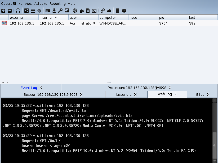Click the beacon stager x86 log line
Image resolution: width=218 pixels, height=163 pixels.
tap(46, 146)
